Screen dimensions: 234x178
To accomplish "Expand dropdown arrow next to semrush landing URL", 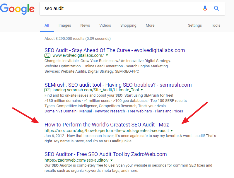I will pos(142,90).
